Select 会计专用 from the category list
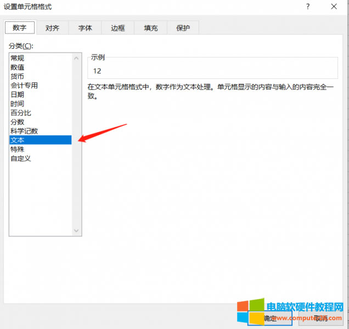 24,86
